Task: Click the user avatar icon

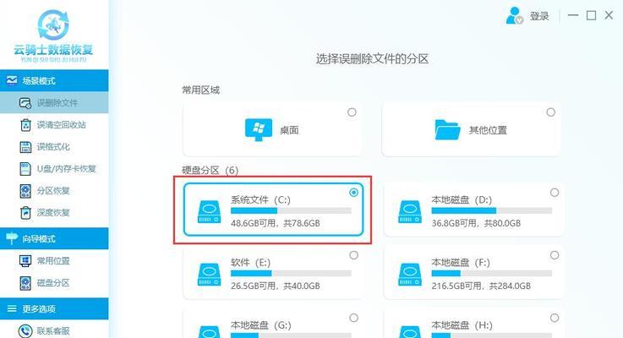Action: [x=514, y=16]
